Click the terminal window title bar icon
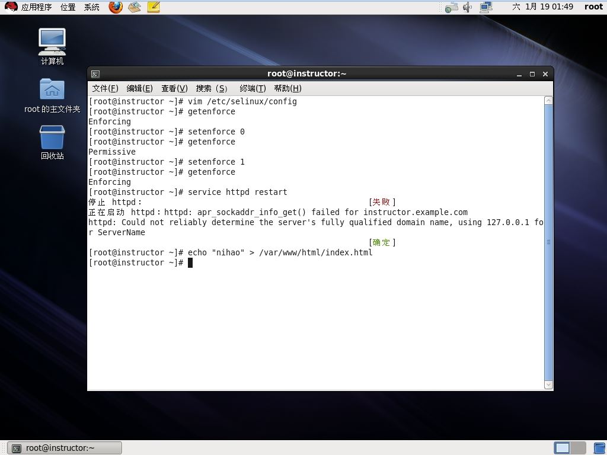 (x=95, y=74)
